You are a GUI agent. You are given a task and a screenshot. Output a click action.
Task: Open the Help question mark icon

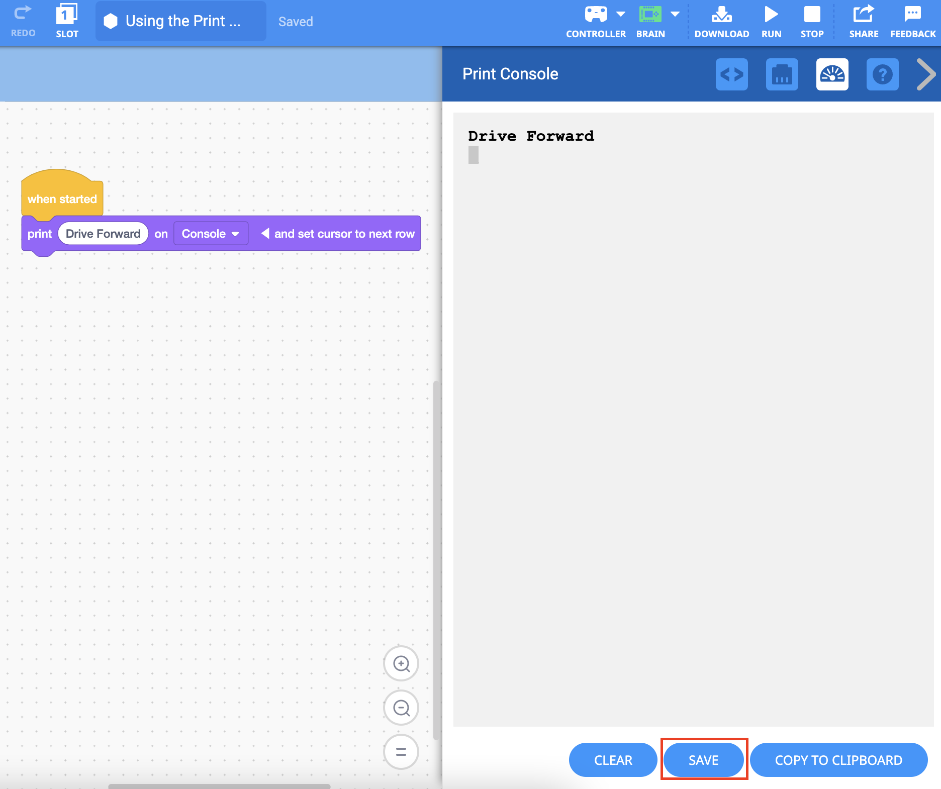(882, 74)
